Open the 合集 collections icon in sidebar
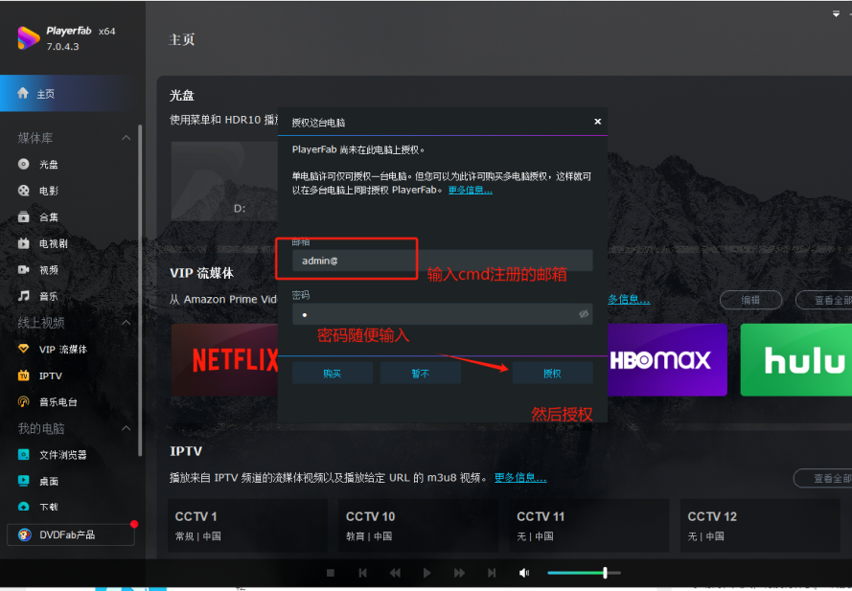Viewport: 852px width, 591px height. (x=23, y=216)
